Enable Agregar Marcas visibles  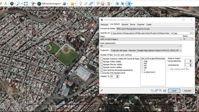(102, 64)
